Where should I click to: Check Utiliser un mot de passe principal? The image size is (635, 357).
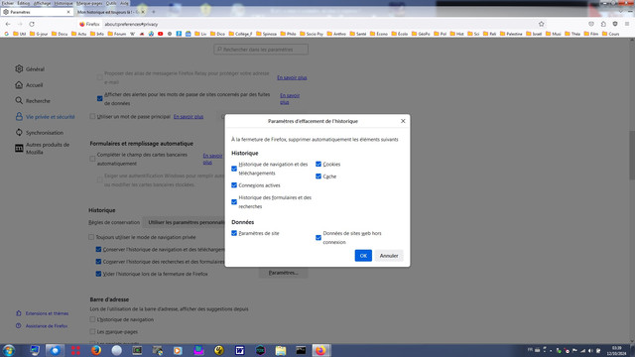(92, 117)
